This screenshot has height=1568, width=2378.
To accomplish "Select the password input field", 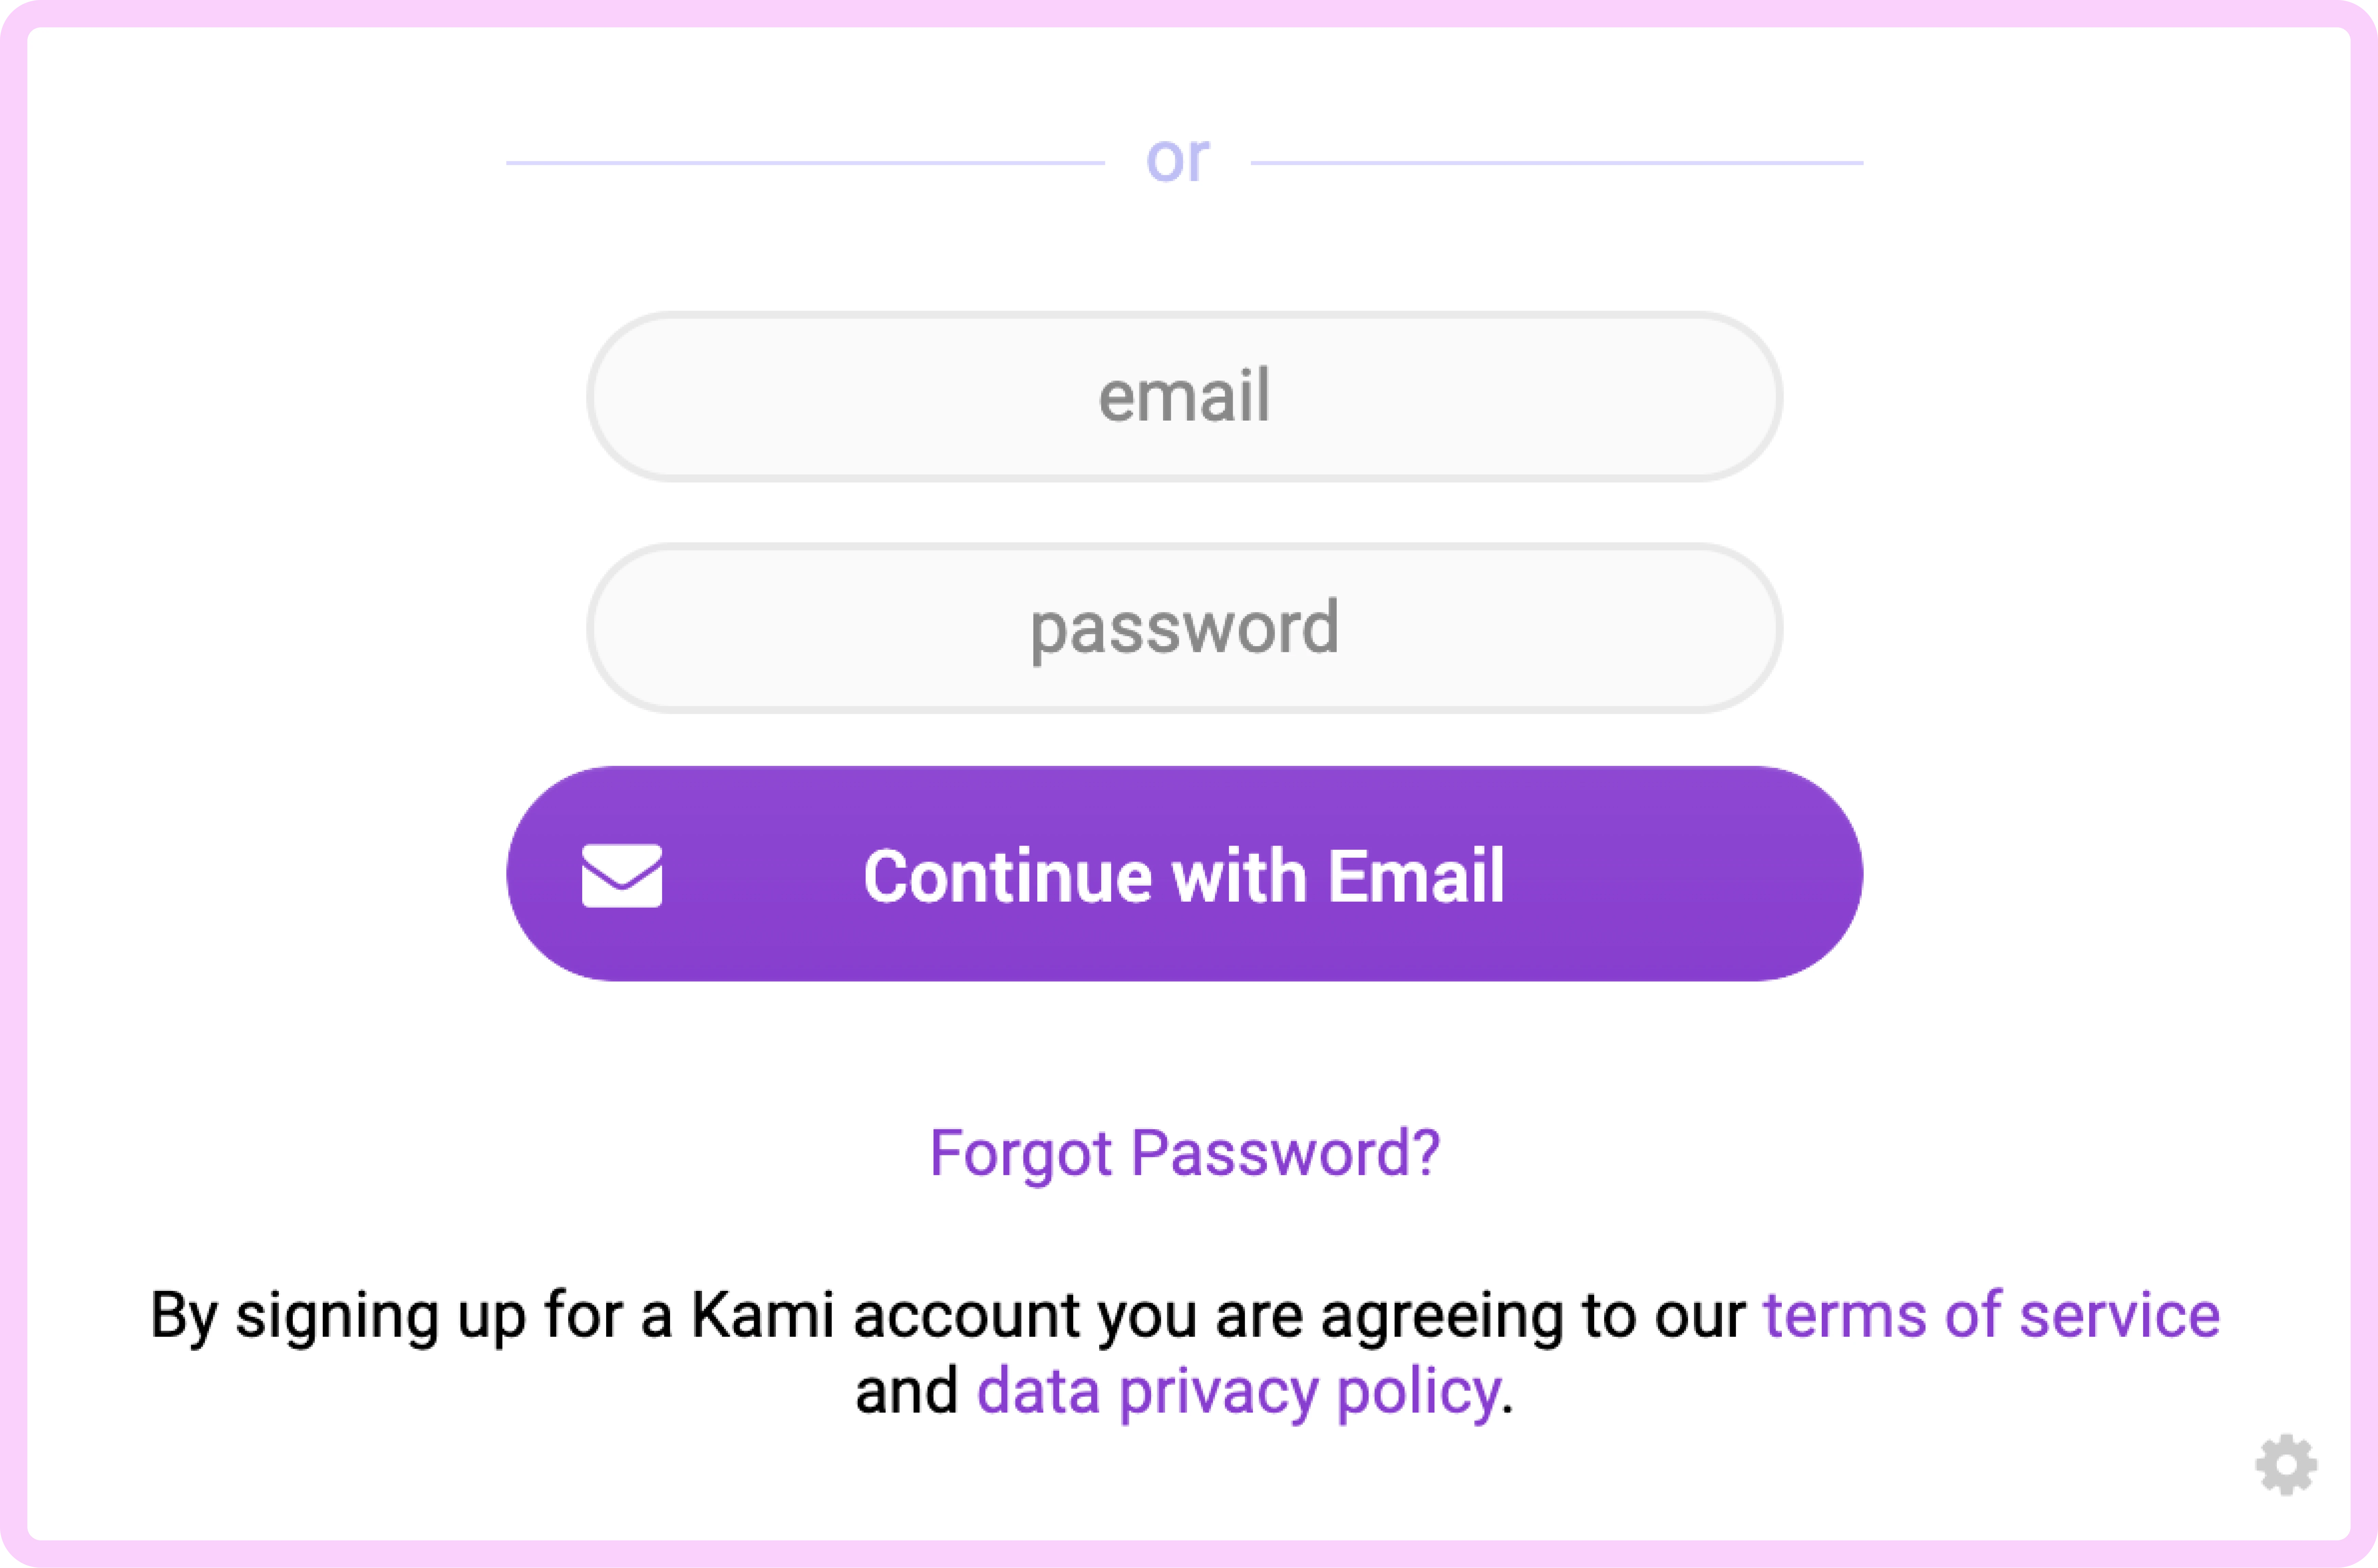I will point(1184,628).
